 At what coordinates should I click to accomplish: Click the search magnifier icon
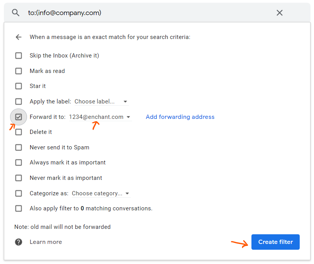tap(15, 13)
